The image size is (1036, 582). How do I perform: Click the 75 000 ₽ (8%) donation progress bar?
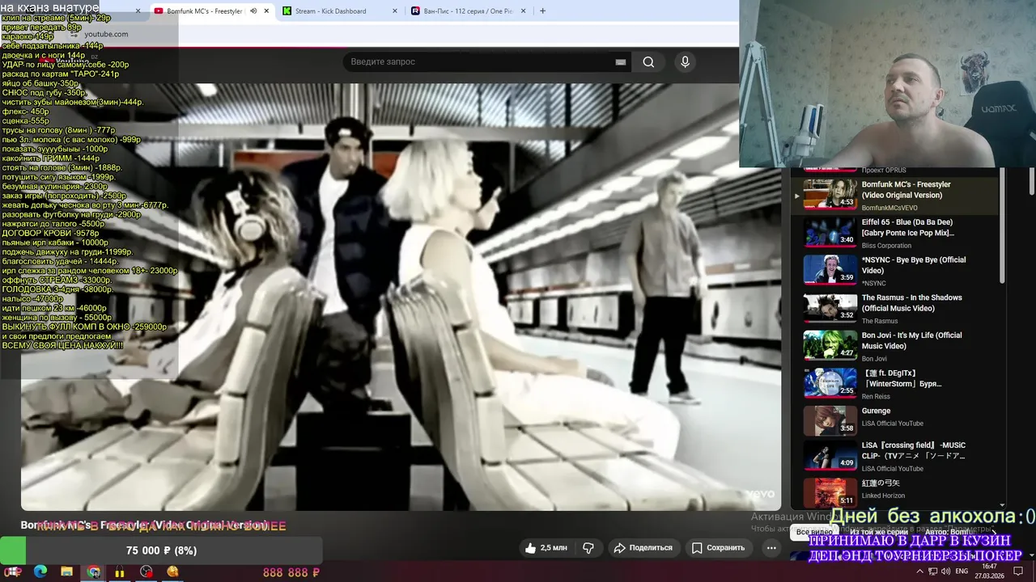point(161,550)
